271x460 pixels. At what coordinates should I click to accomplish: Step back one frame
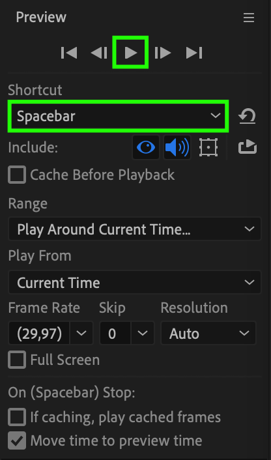pyautogui.click(x=99, y=53)
